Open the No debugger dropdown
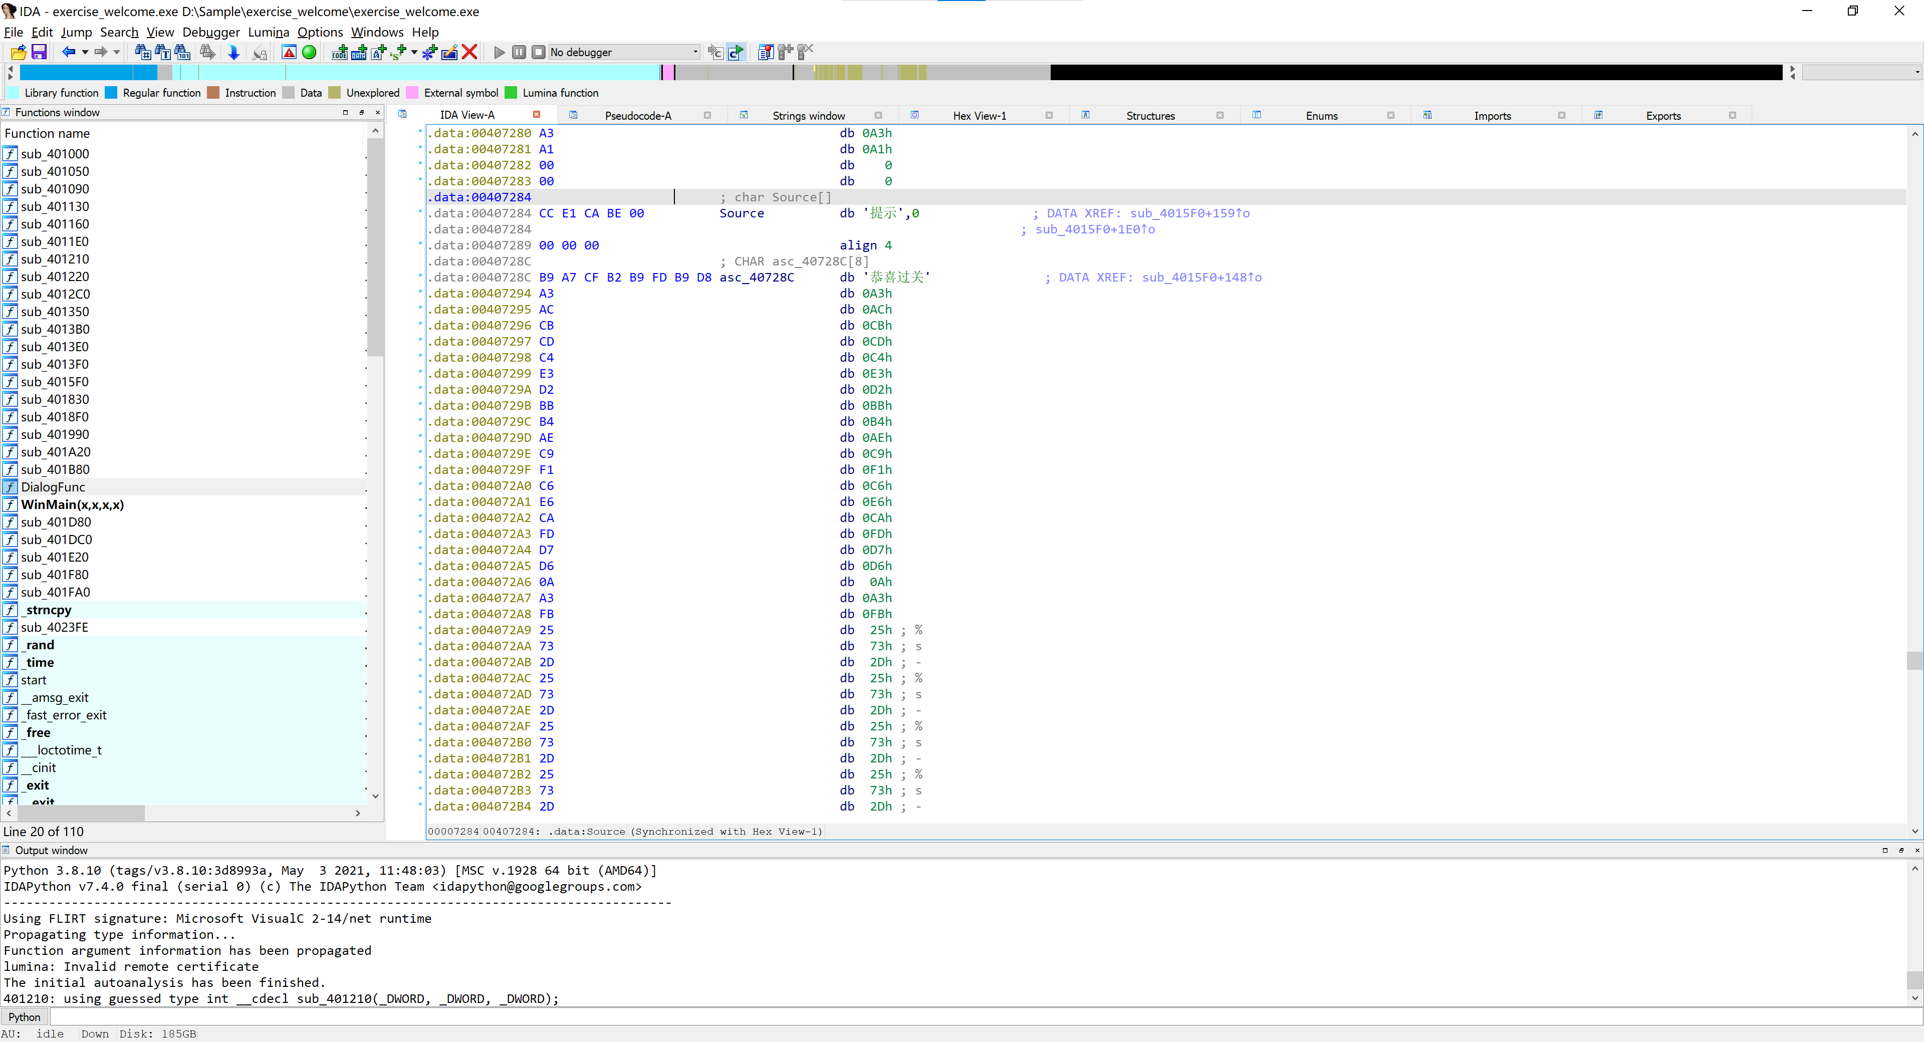The height and width of the screenshot is (1042, 1924). point(625,52)
